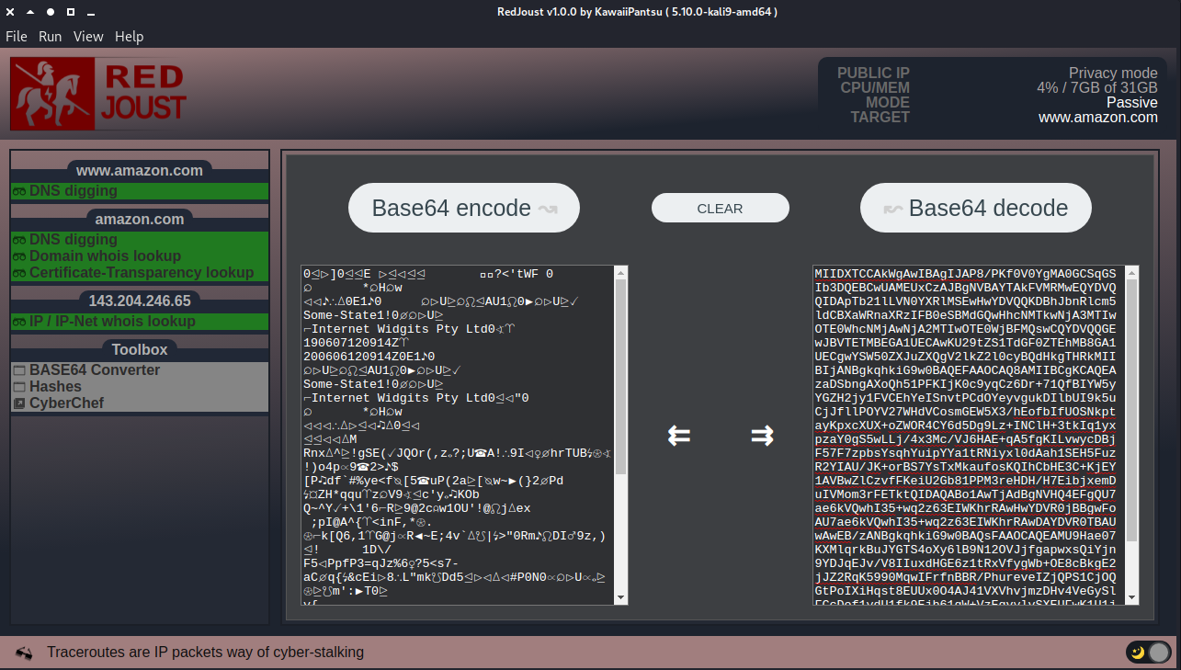Click the sunglasses icon in status bar

point(24,653)
